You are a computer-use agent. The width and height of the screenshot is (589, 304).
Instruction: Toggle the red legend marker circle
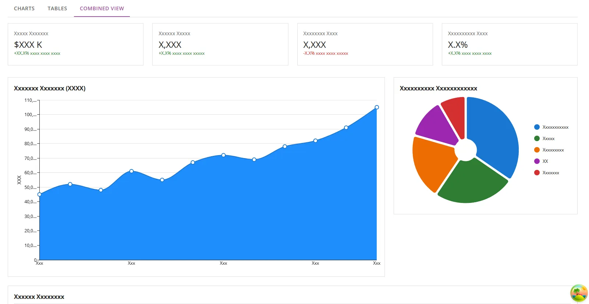point(537,173)
